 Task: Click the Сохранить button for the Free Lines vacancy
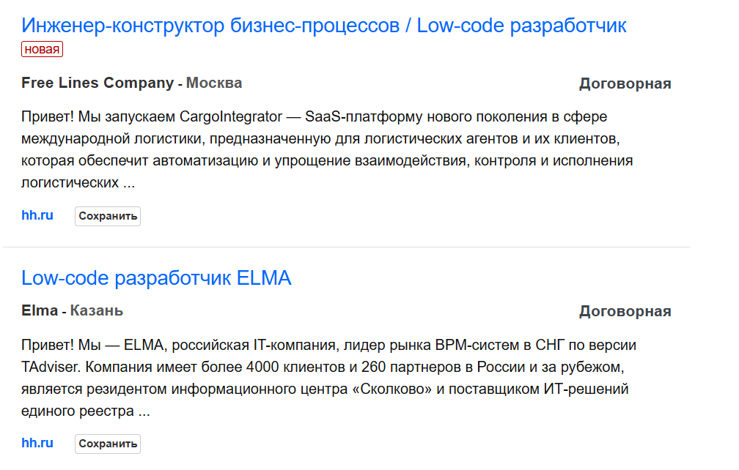pos(107,216)
